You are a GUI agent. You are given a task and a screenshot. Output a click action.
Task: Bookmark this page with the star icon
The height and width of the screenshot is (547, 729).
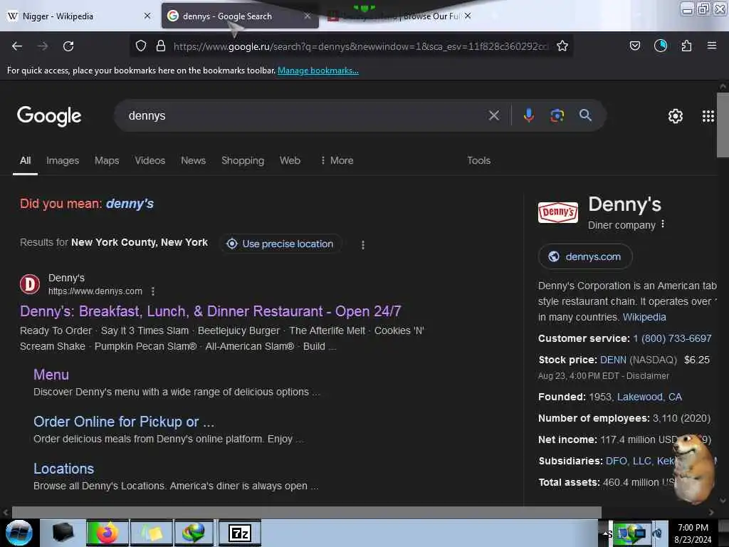[562, 46]
